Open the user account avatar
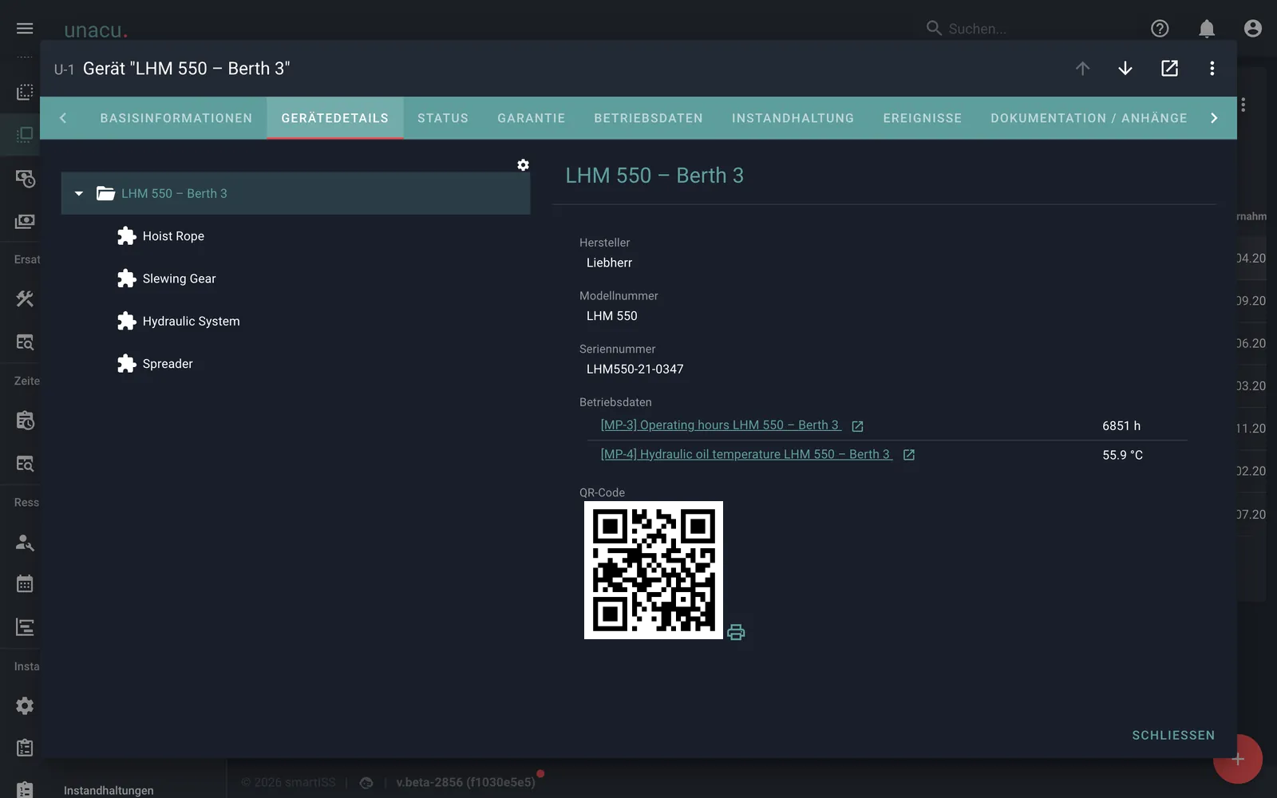Viewport: 1277px width, 798px height. tap(1253, 29)
